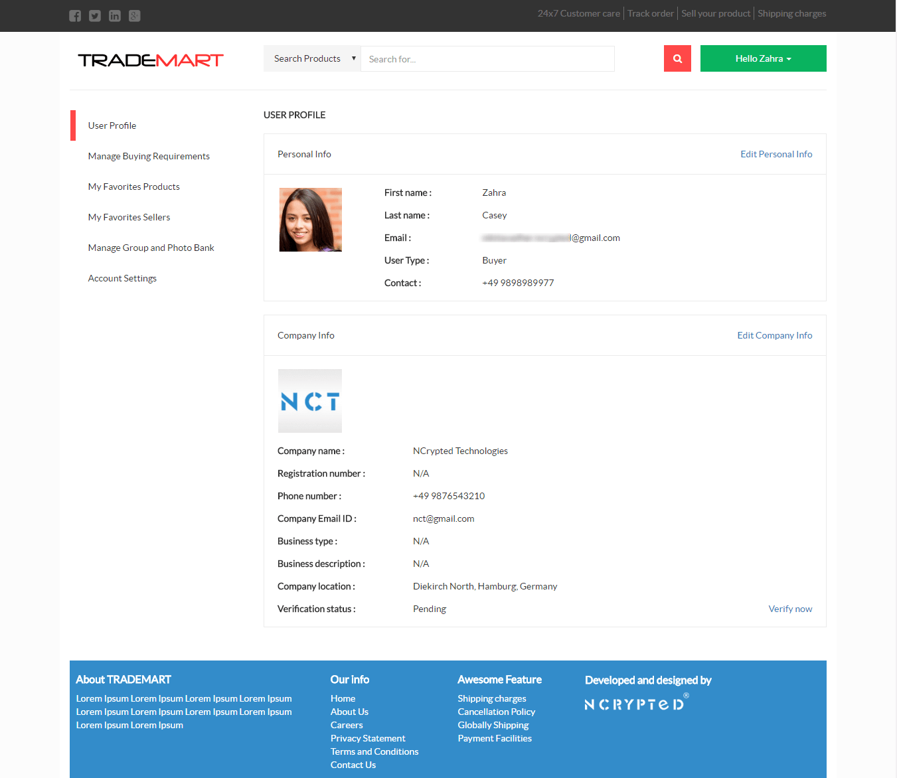Screen dimensions: 897x778
Task: Click the Verify now link
Action: pyautogui.click(x=790, y=609)
